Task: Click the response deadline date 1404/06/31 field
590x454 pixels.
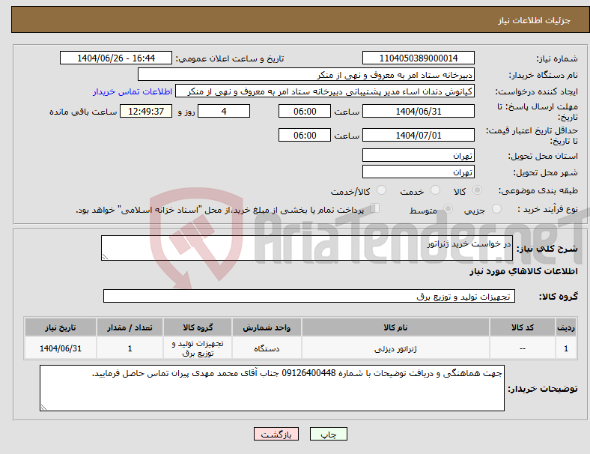Action: [419, 111]
